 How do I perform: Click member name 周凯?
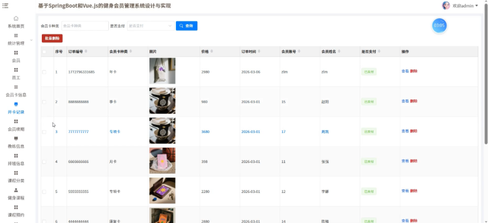click(x=325, y=132)
